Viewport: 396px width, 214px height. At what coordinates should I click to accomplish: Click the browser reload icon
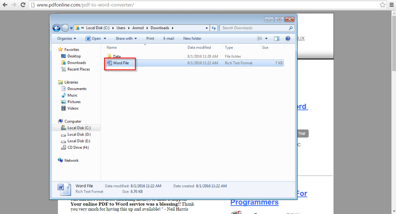point(23,5)
